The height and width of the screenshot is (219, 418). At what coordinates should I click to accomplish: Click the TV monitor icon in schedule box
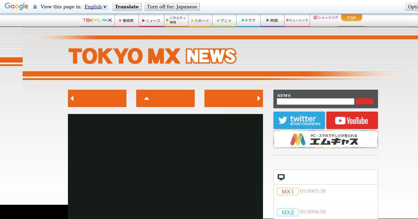[281, 177]
